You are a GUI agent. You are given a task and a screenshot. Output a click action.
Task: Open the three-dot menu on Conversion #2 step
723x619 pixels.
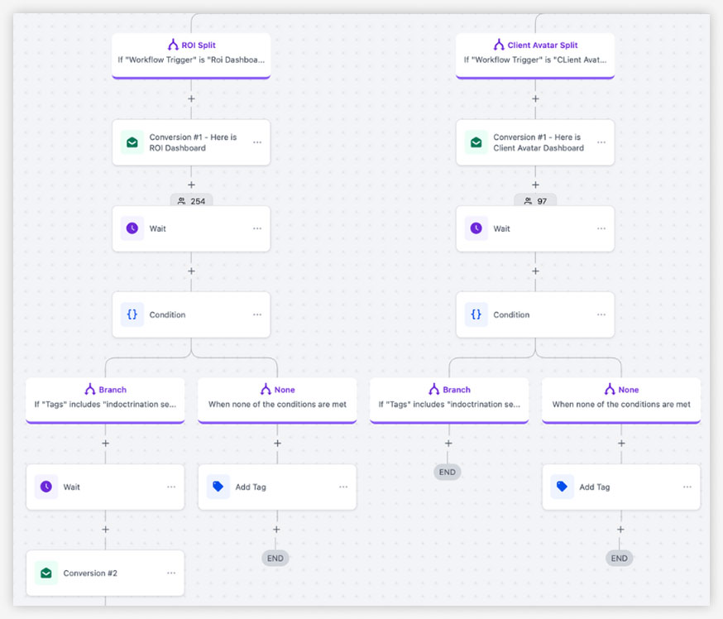pyautogui.click(x=171, y=573)
